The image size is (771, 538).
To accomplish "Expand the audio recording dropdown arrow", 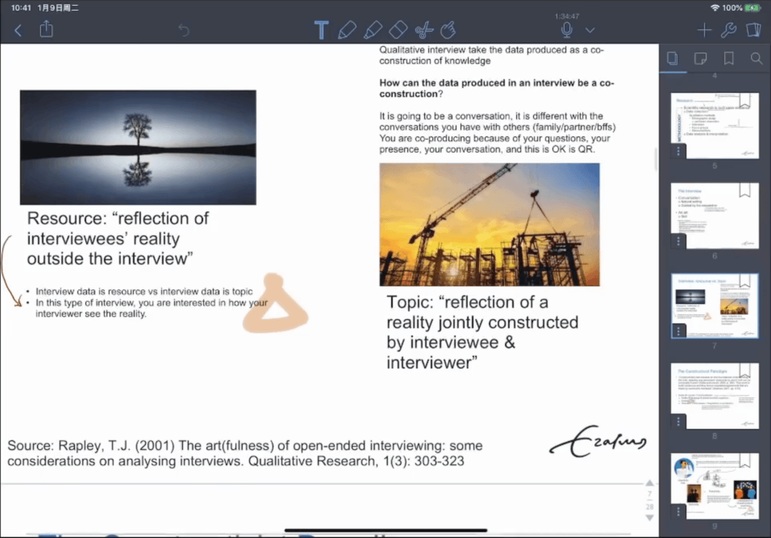I will click(590, 30).
